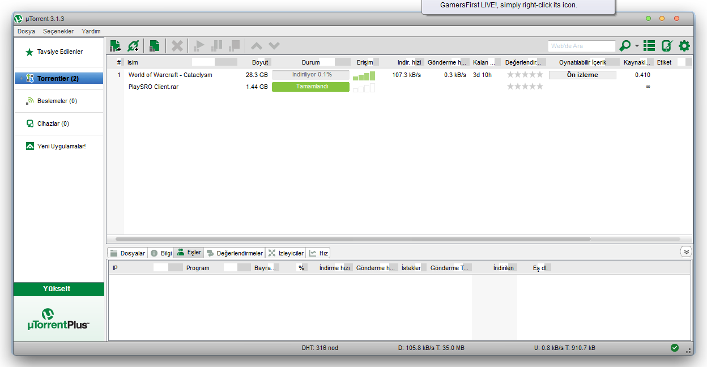The width and height of the screenshot is (707, 367).
Task: Open Beslemeler (0) feeds in the sidebar
Action: (59, 101)
